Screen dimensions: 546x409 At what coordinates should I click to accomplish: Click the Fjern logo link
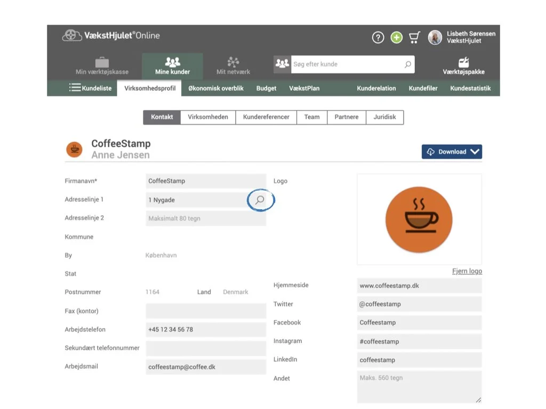pos(467,271)
